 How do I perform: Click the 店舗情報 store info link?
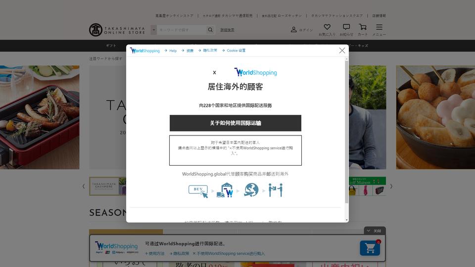[x=379, y=16]
